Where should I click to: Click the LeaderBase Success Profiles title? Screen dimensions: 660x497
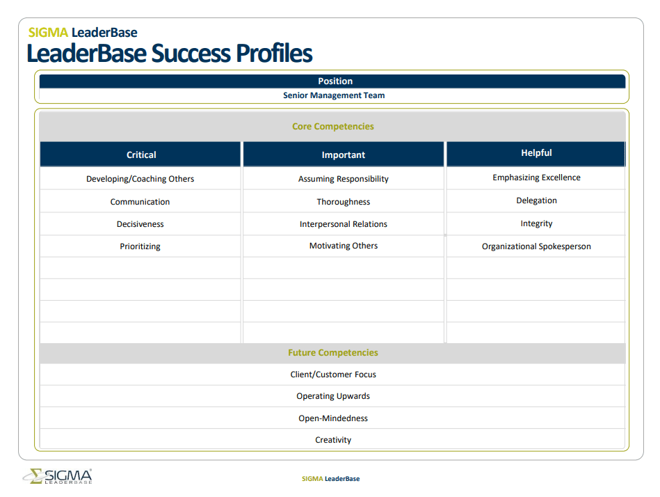tap(169, 54)
